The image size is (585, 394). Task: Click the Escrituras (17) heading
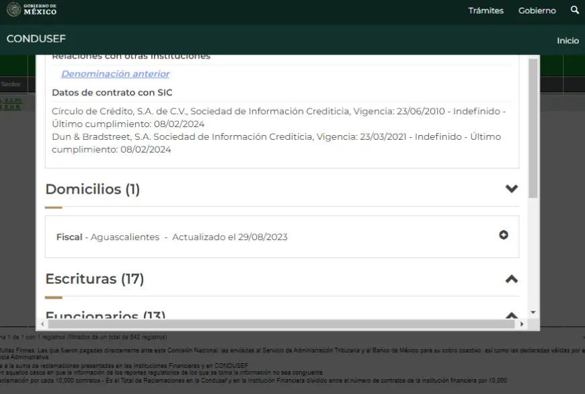tap(95, 279)
